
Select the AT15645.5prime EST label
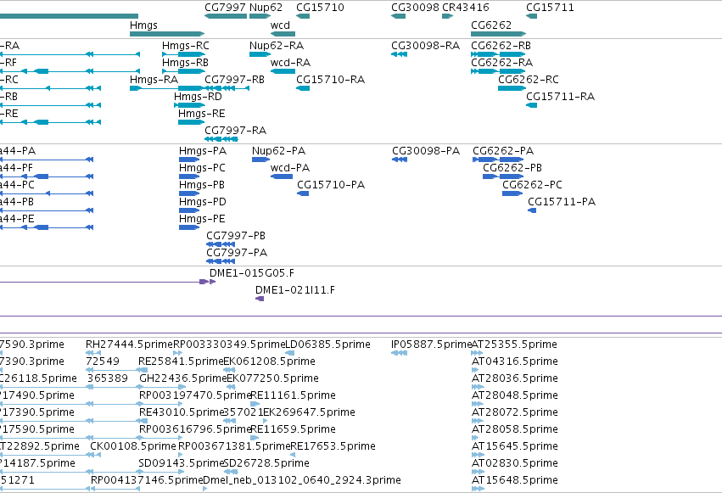pyautogui.click(x=515, y=447)
